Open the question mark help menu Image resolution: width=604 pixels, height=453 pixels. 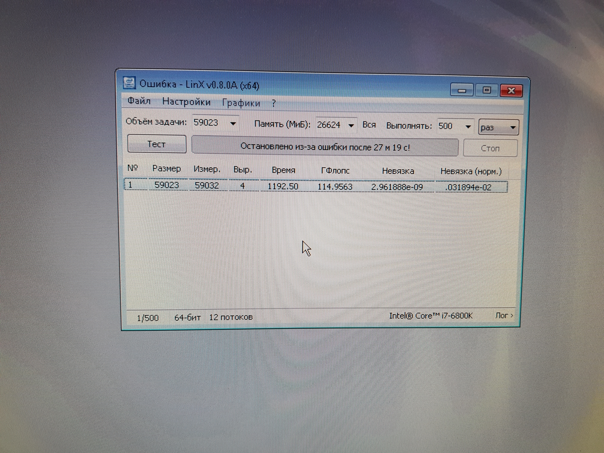click(x=274, y=104)
